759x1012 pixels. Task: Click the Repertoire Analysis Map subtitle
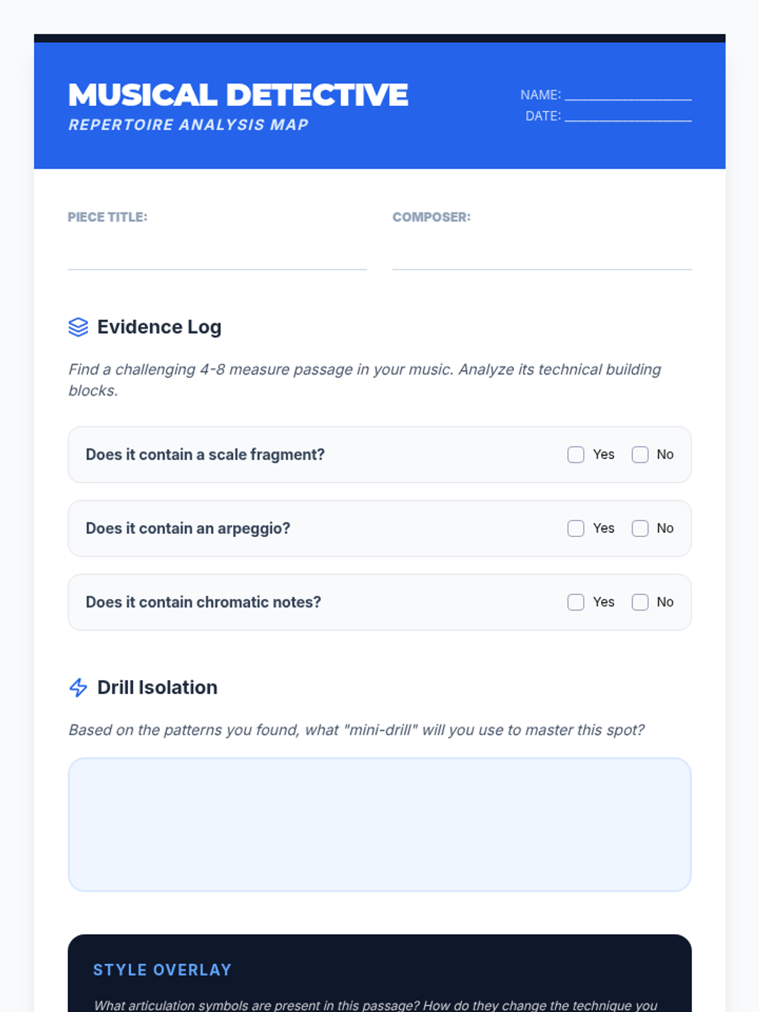(x=188, y=125)
